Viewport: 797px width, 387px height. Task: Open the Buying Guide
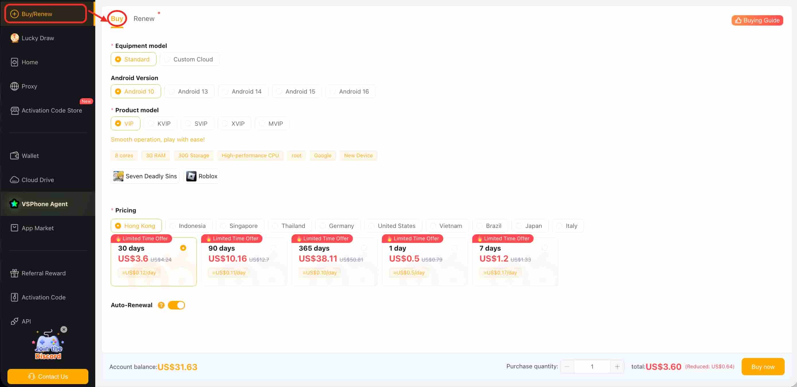pos(757,20)
